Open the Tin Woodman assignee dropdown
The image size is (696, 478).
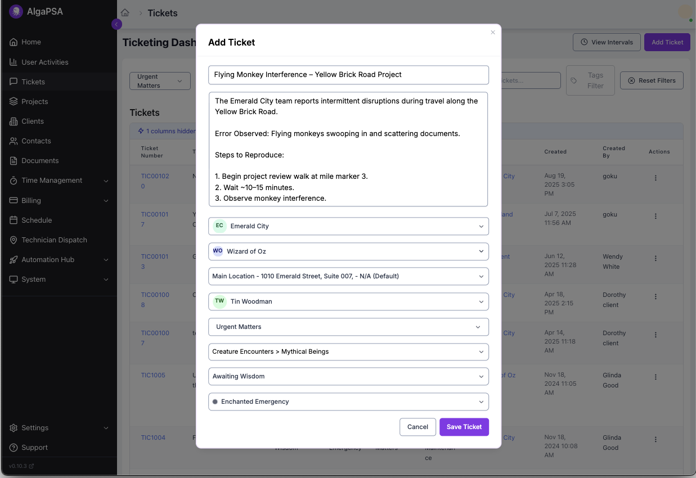tap(348, 301)
